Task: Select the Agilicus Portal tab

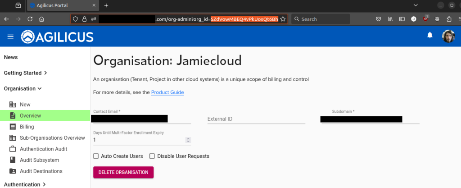Action: pyautogui.click(x=63, y=5)
